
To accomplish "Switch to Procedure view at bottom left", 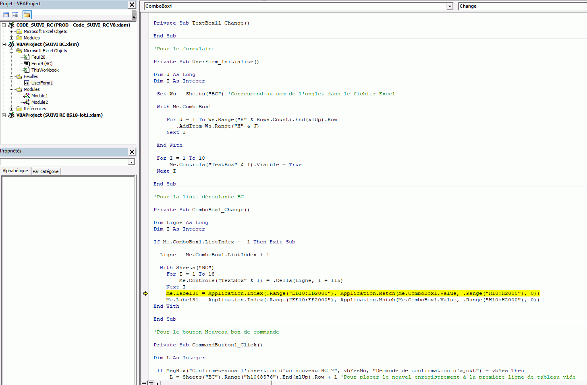I will tap(144, 383).
